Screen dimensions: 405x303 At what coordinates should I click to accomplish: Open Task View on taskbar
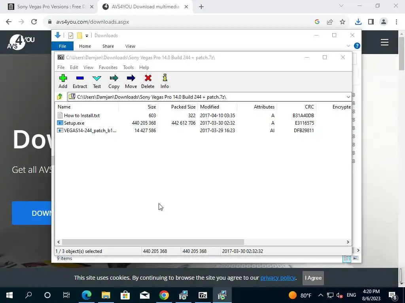pos(66,295)
